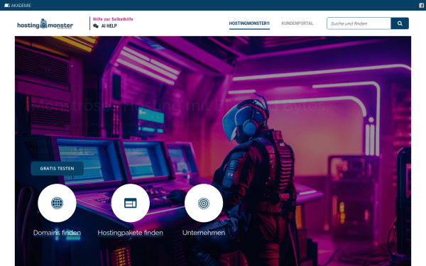Open the Facebook icon in top bar
Viewport: 426px width, 266px height.
pyautogui.click(x=421, y=6)
